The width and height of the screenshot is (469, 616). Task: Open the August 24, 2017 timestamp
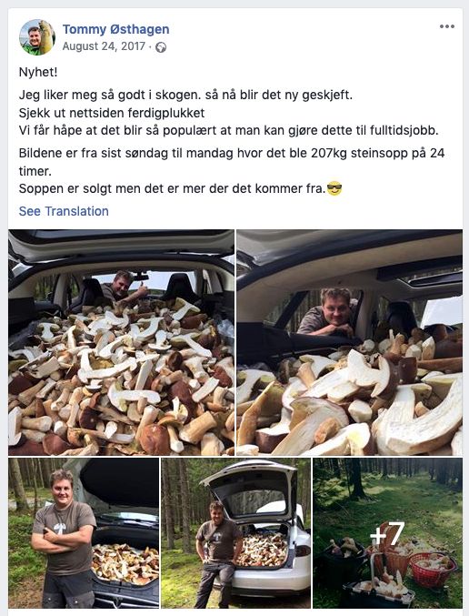pos(104,46)
